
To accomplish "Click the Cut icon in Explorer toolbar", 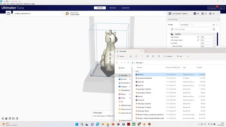I will (x=131, y=56).
